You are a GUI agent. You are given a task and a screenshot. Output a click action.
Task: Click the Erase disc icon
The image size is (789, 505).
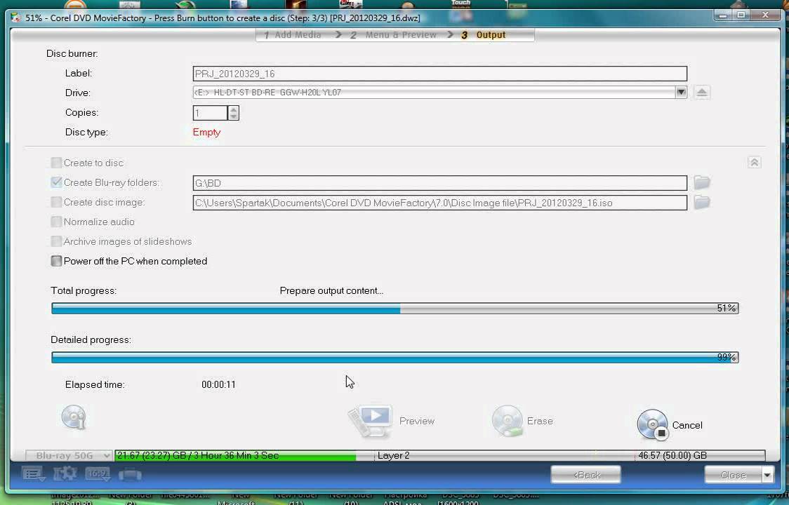pos(508,421)
